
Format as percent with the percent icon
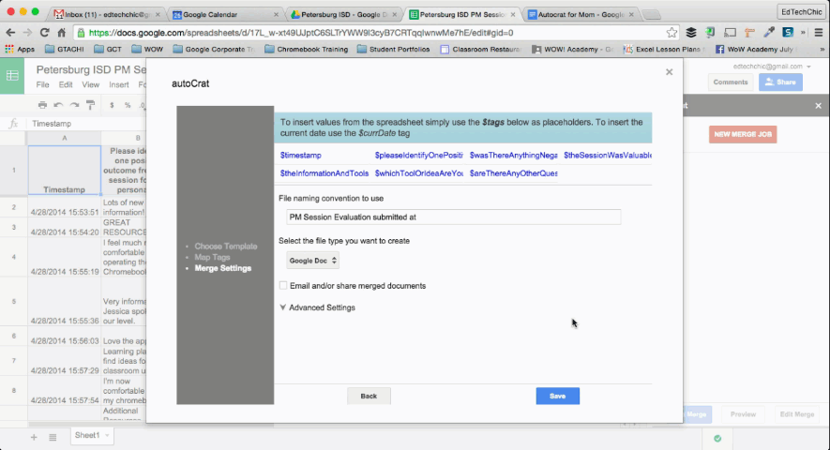tap(128, 105)
